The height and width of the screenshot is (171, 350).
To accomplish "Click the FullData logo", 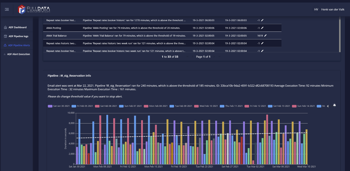I will tap(34, 9).
